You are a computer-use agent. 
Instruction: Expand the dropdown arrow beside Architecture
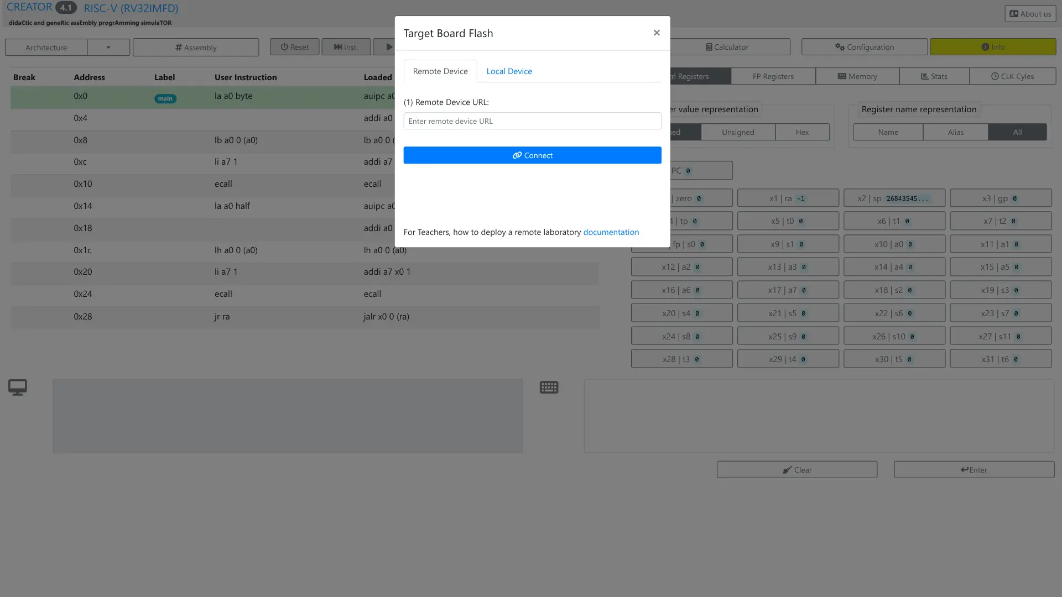(x=108, y=48)
